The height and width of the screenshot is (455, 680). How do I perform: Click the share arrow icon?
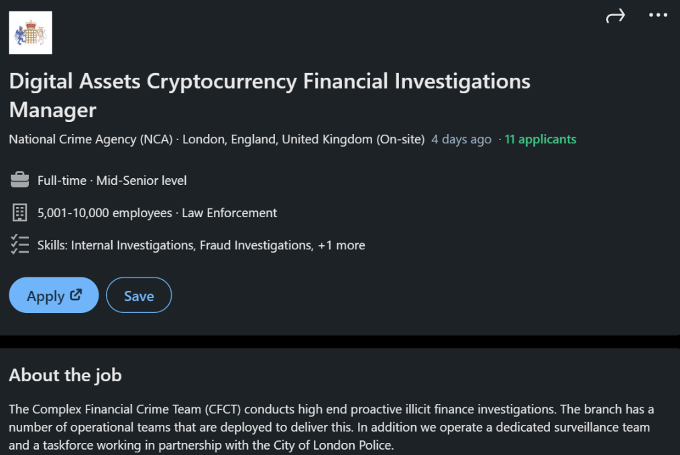615,16
